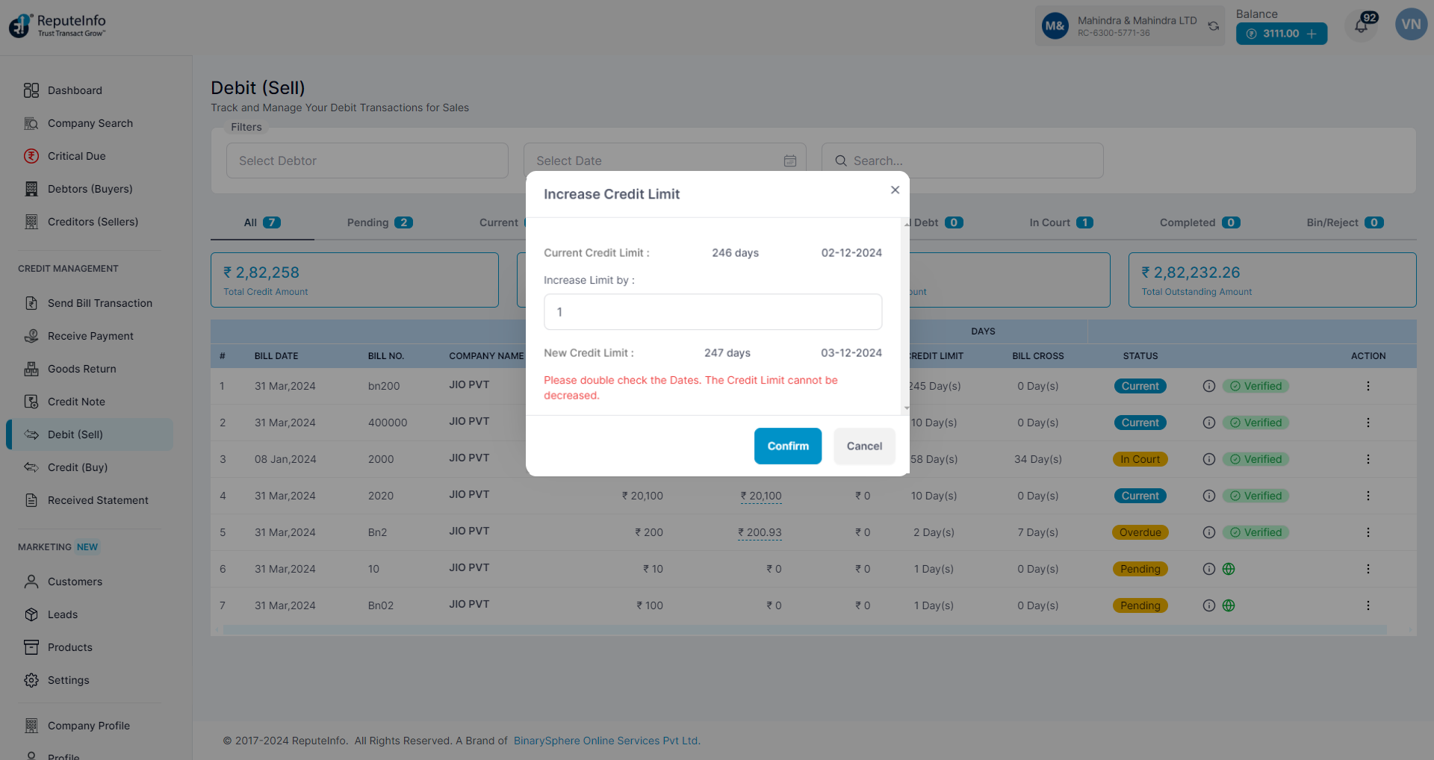The image size is (1434, 760).
Task: Click the BinarySphere Online Services link
Action: 606,741
